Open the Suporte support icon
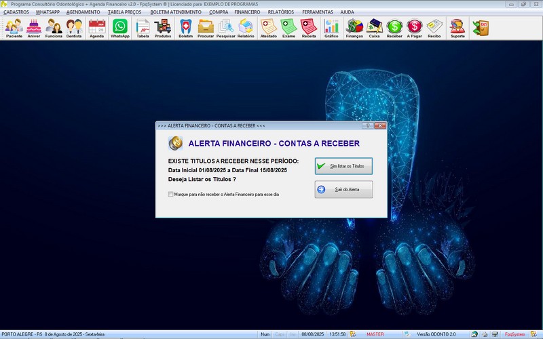 tap(457, 28)
